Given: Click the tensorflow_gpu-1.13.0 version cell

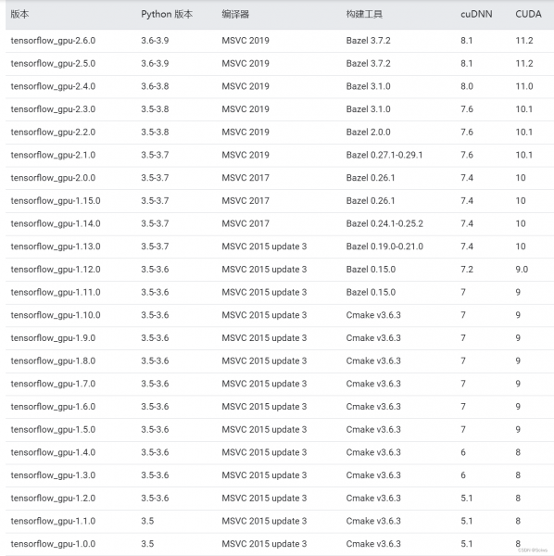Looking at the screenshot, I should (x=56, y=246).
